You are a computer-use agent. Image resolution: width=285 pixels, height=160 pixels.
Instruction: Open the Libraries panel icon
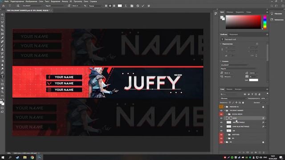click(272, 20)
